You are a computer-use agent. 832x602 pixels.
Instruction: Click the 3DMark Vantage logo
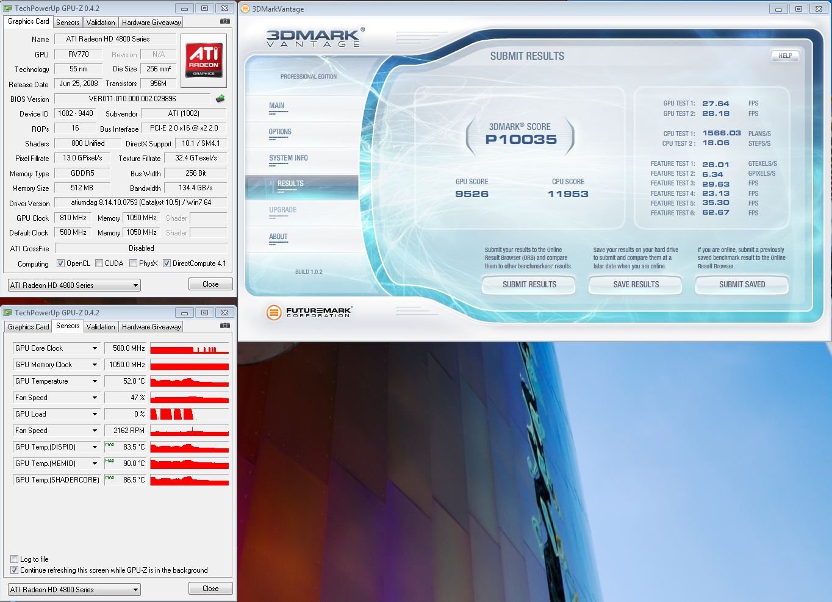point(315,38)
